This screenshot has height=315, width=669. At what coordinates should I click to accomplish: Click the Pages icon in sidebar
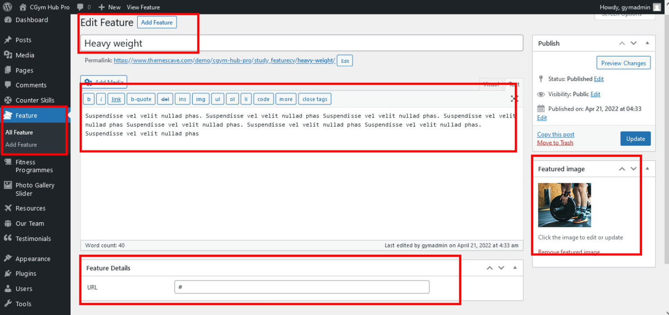pos(8,70)
